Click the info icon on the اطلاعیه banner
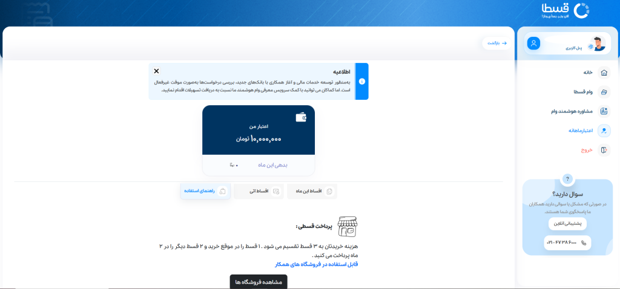The width and height of the screenshot is (620, 289). point(362,82)
